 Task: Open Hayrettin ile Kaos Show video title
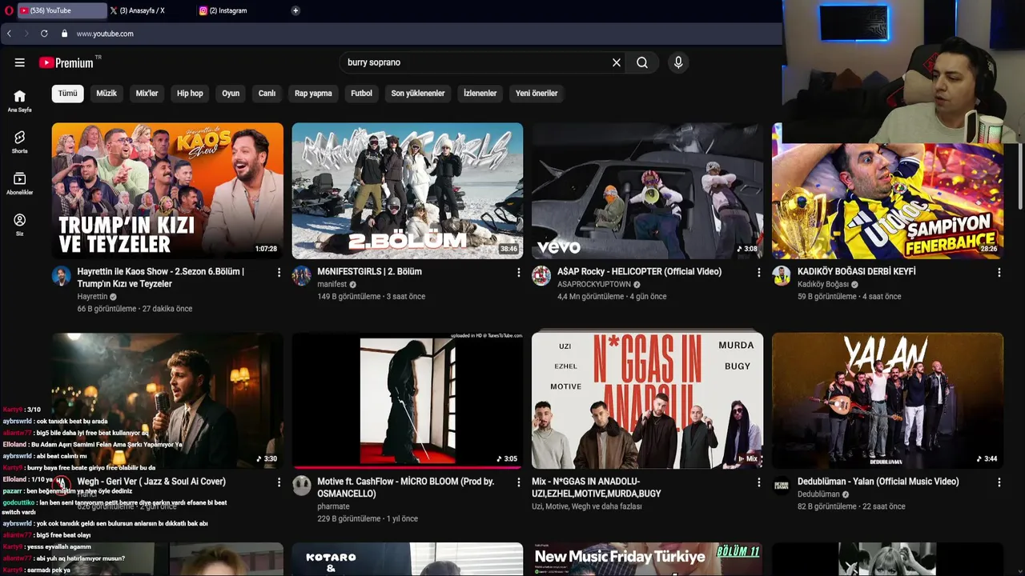[161, 278]
